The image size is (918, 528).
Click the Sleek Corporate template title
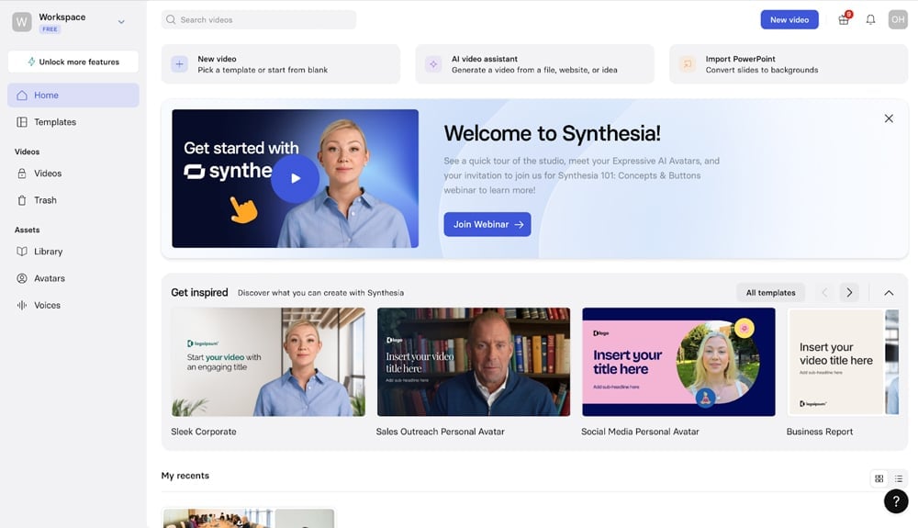tap(204, 432)
